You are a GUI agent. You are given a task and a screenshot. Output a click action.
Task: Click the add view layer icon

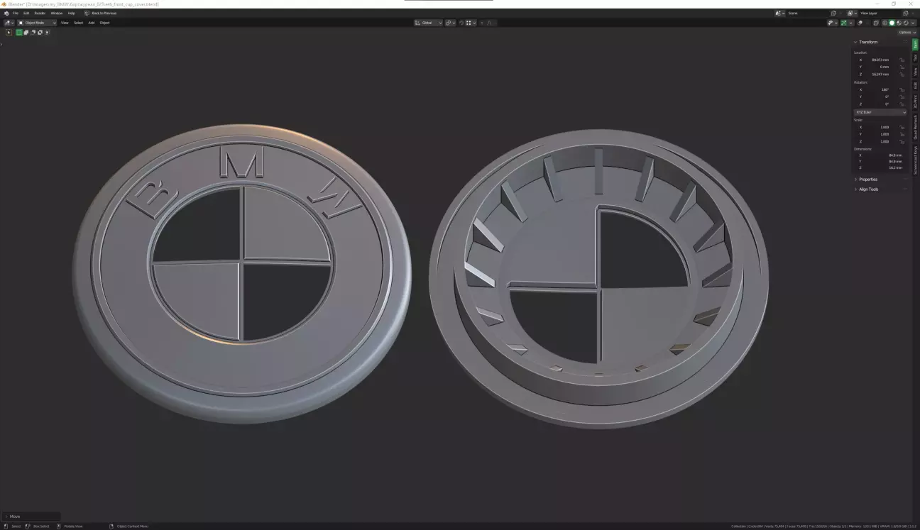pos(906,13)
